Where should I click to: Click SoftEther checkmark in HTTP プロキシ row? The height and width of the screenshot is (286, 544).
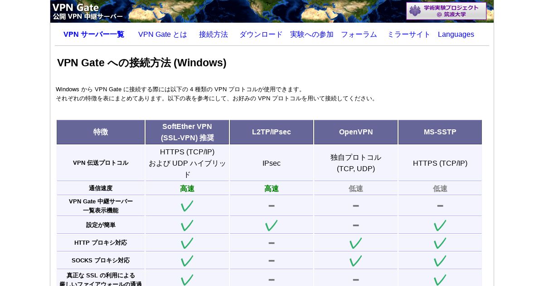(187, 243)
